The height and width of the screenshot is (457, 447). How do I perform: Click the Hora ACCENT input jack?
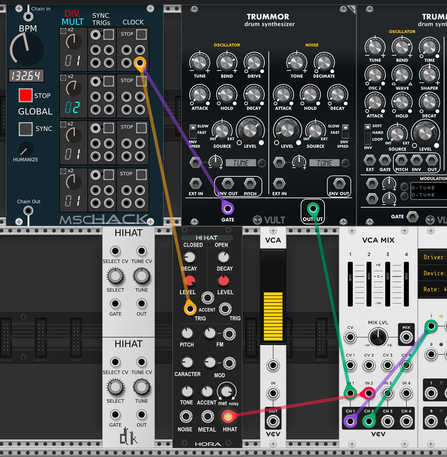pos(207,298)
